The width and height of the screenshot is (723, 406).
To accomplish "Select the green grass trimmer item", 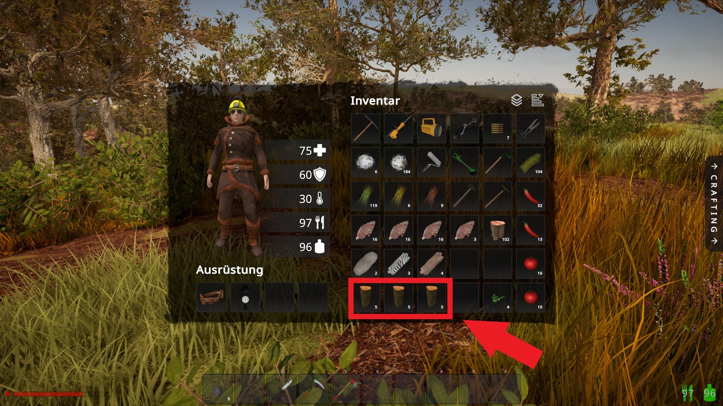I will pyautogui.click(x=465, y=162).
